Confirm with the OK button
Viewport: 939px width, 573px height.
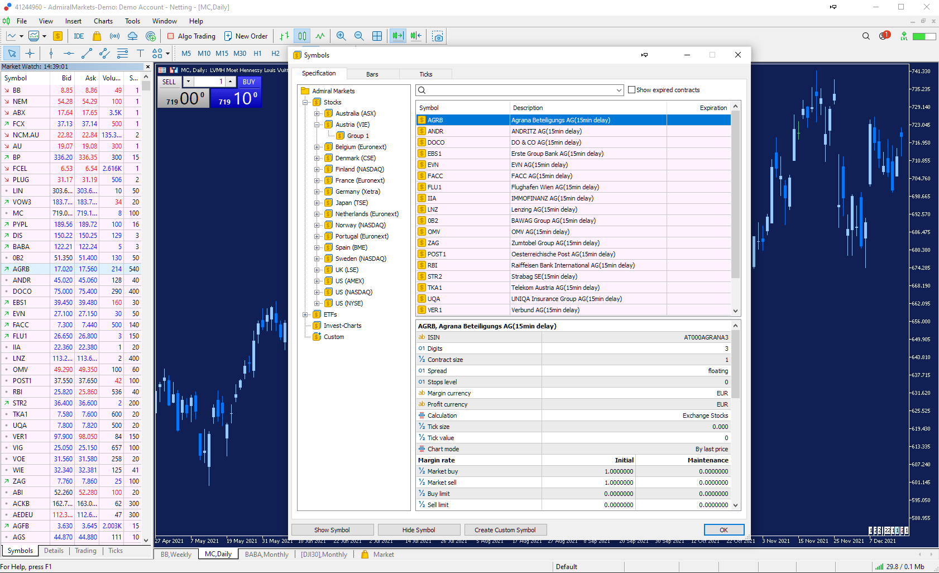(724, 530)
